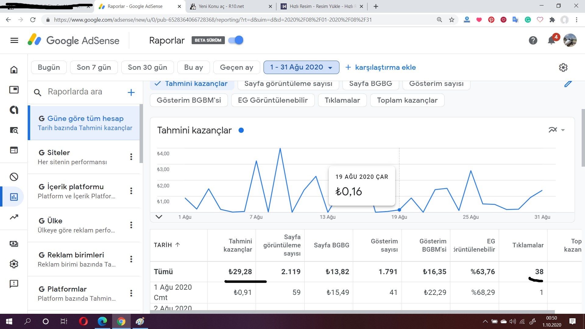Deselect the Tahmini kazançlar metric chip
This screenshot has width=585, height=329.
pos(192,84)
